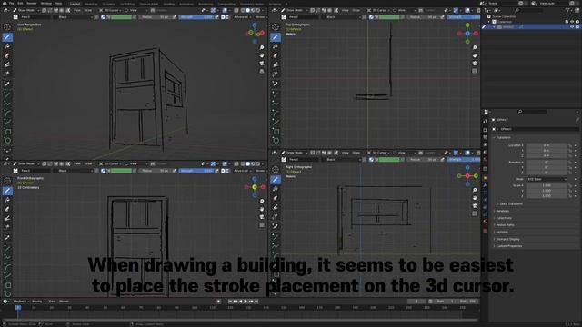The height and width of the screenshot is (327, 582).
Task: Open the timeline Keying popover
Action: [37, 302]
